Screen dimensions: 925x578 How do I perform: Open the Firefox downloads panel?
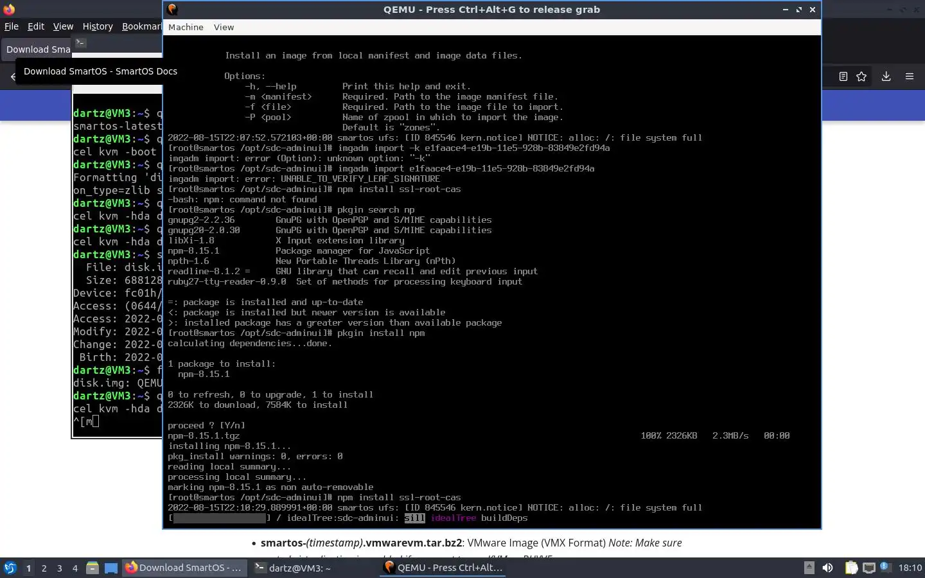click(x=886, y=76)
